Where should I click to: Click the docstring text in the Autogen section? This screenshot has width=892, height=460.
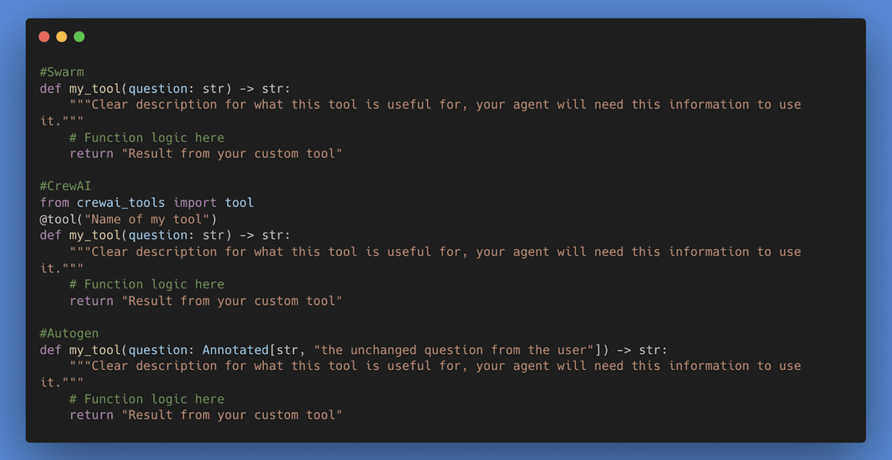pos(435,366)
